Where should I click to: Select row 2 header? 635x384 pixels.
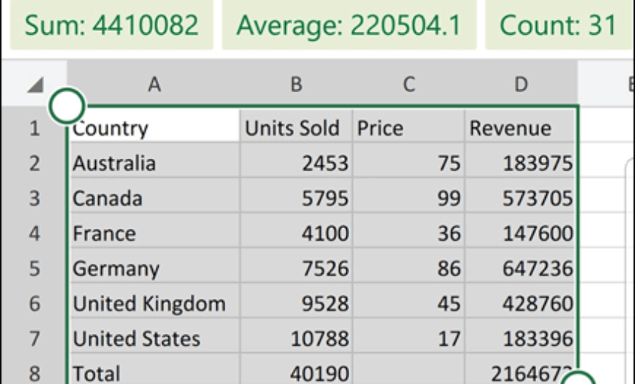(x=34, y=163)
